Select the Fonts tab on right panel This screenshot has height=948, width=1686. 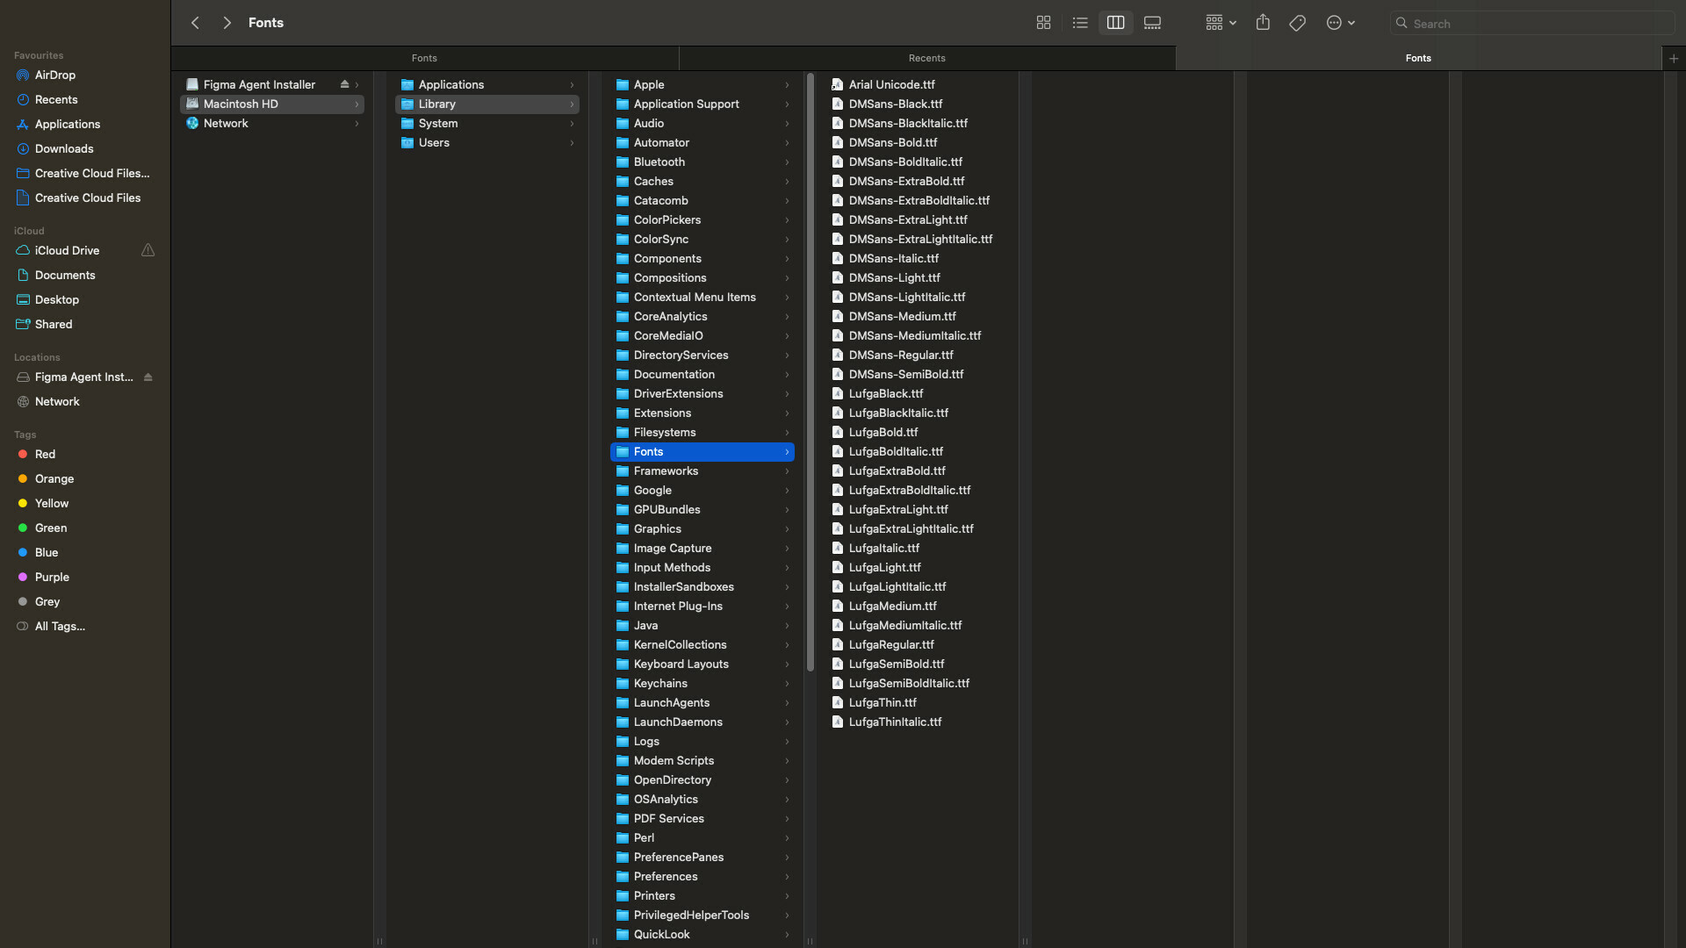click(x=1418, y=57)
